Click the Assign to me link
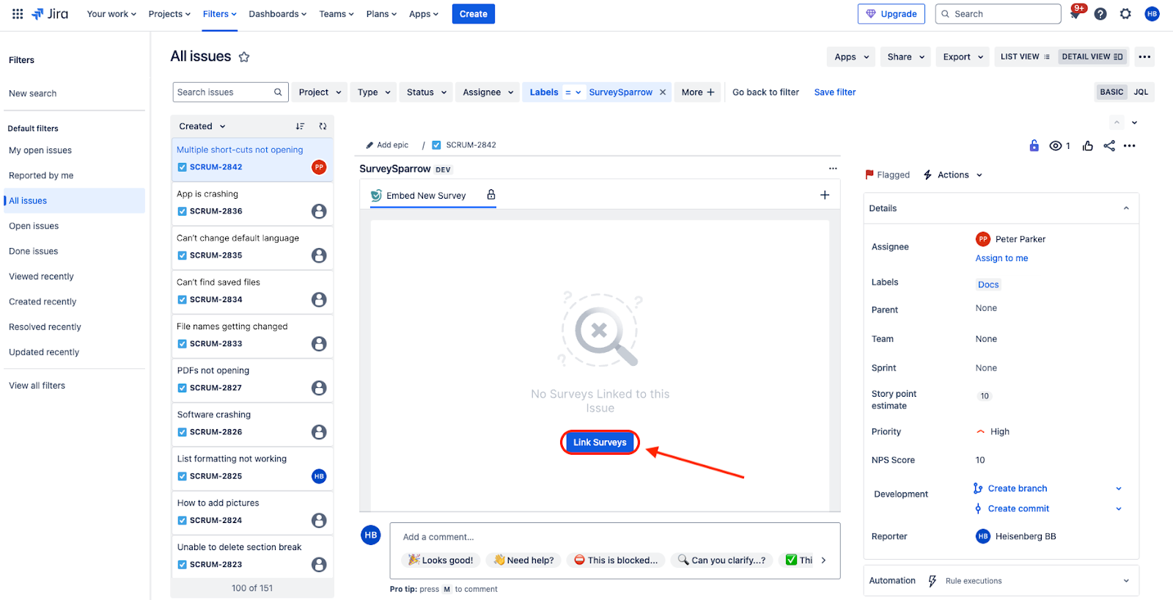The width and height of the screenshot is (1173, 600). point(1001,258)
